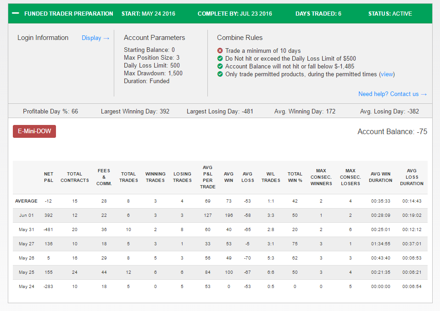
Task: Click Jun 01 avg win value 196
Action: (x=228, y=215)
